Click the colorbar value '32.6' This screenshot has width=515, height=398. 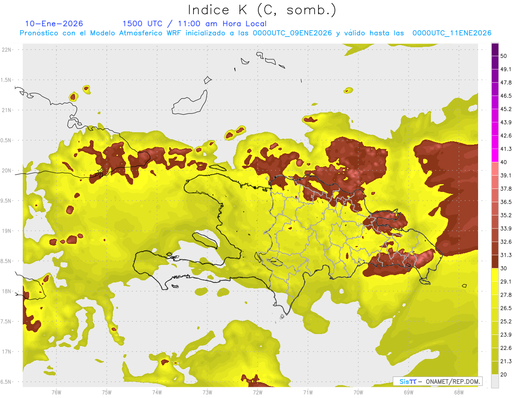(506, 242)
